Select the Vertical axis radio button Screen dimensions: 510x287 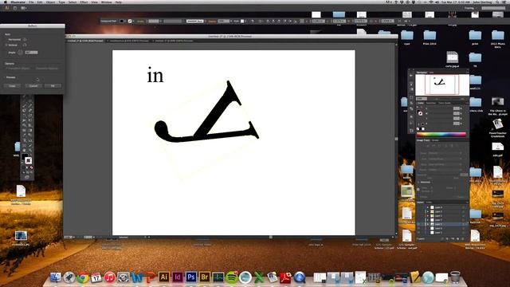(x=7, y=45)
